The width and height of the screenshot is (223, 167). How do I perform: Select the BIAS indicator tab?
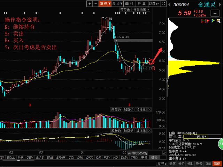click(x=40, y=158)
